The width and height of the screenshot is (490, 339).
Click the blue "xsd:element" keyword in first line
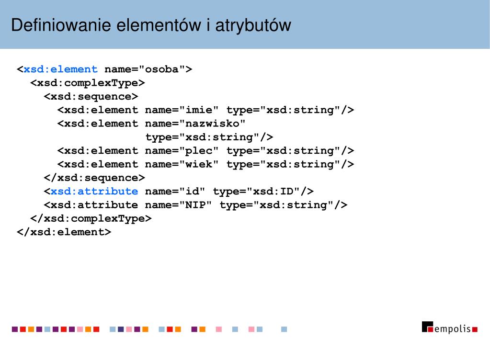pos(61,69)
